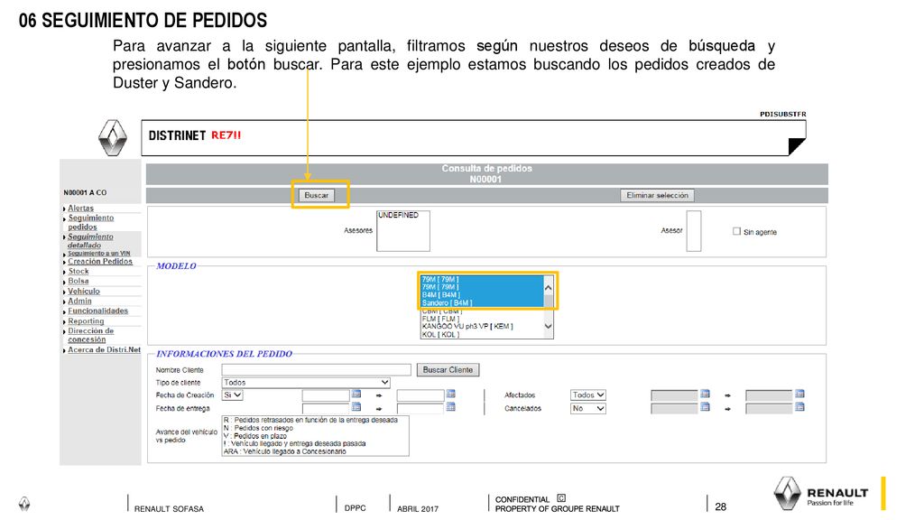Screen dimensions: 924x520
Task: Open the Reporting sidebar link
Action: [x=86, y=321]
